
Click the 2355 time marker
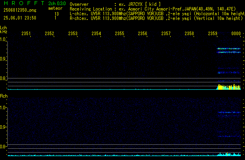coord(120,34)
